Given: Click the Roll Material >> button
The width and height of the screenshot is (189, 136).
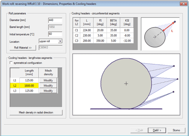Looking at the screenshot, I should (23, 48).
